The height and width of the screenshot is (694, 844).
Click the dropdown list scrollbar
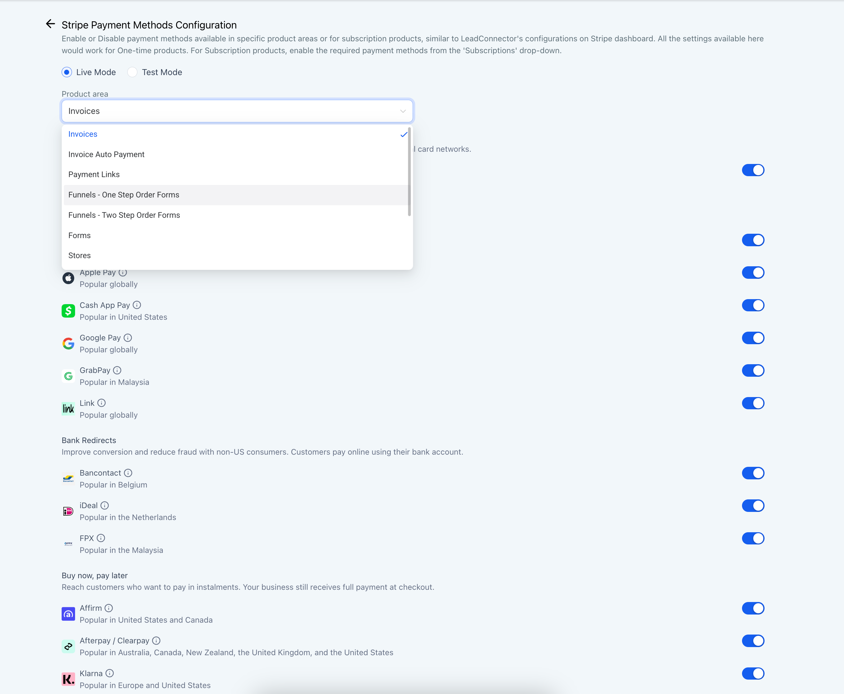409,172
